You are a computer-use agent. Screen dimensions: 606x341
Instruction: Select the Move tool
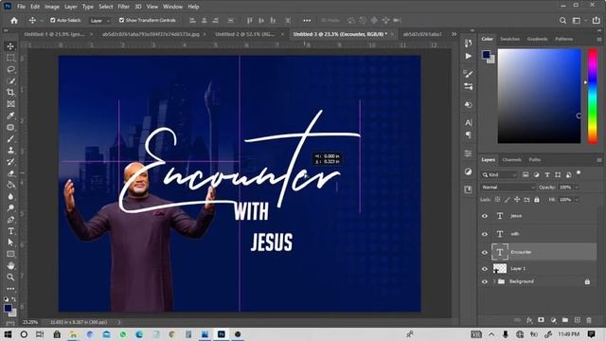[x=10, y=46]
